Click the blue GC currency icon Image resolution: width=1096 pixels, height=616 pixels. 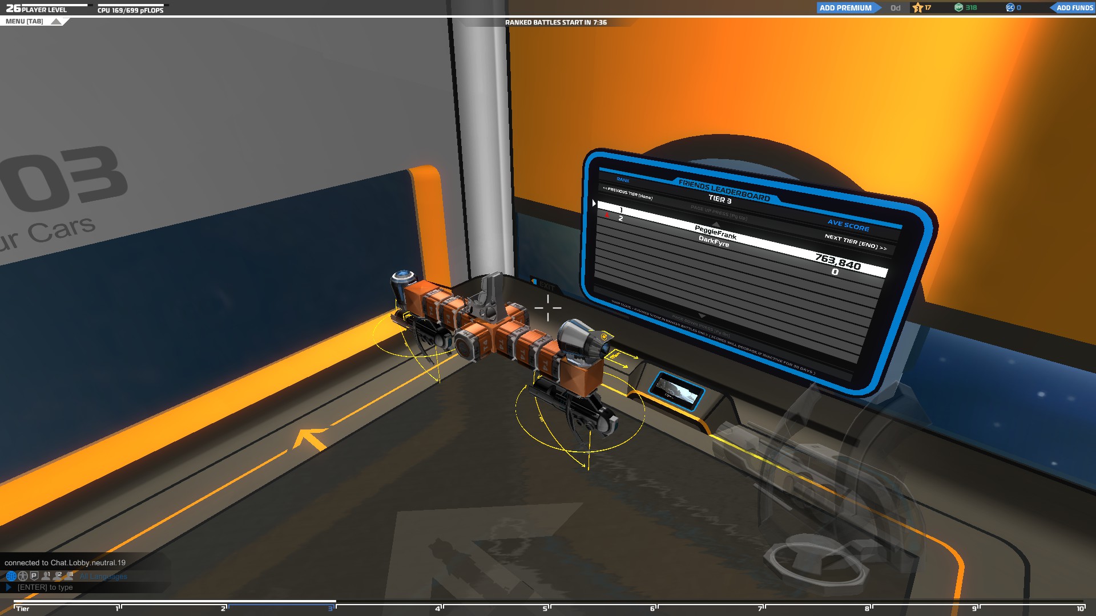[1010, 7]
